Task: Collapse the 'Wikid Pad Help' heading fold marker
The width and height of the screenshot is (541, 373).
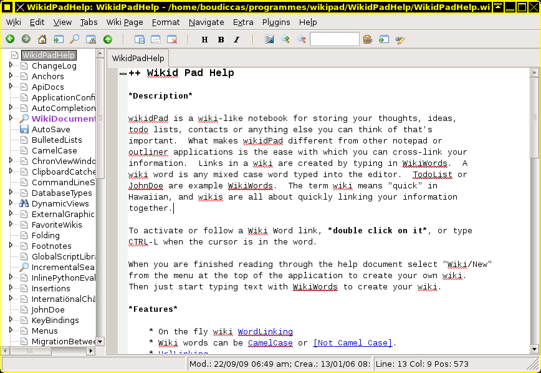Action: (x=123, y=73)
